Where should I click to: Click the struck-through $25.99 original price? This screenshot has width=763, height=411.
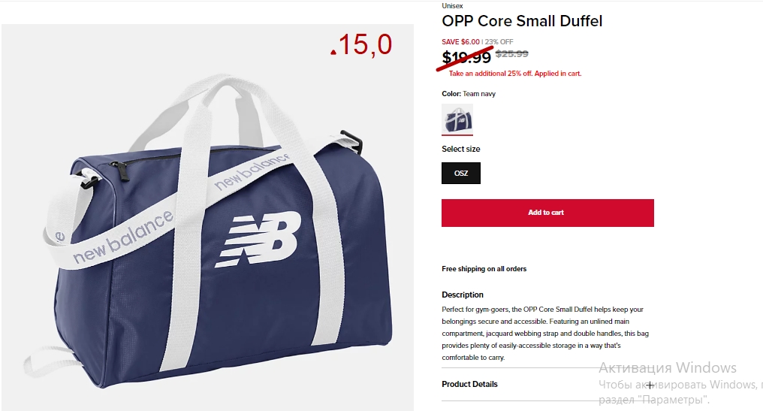pos(512,54)
